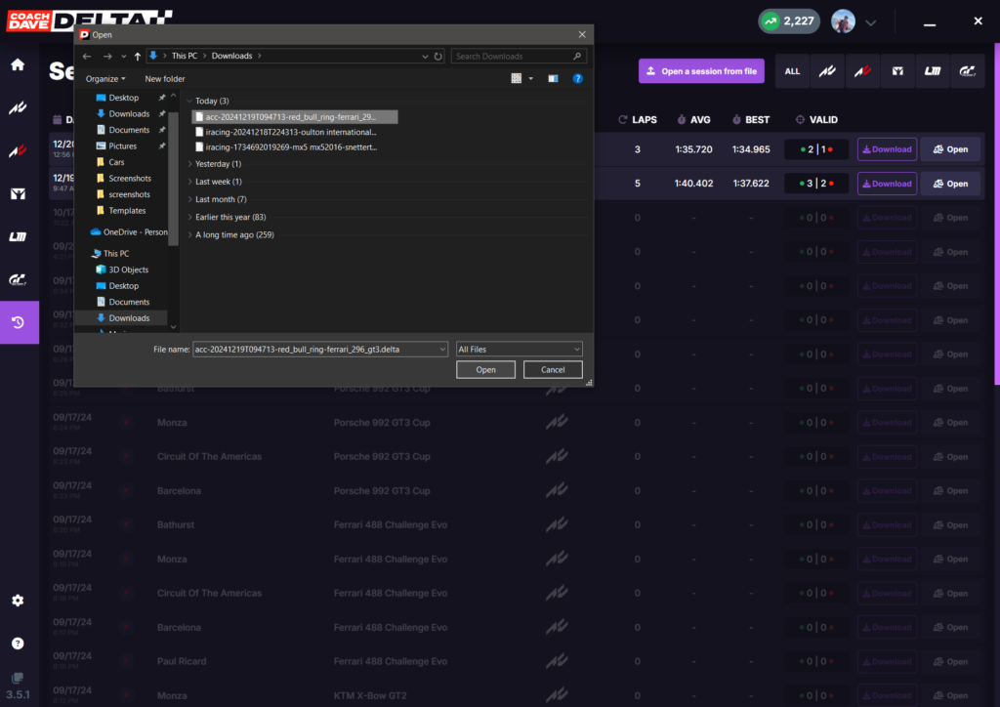Open the session with 5 laps
Viewport: 1000px width, 707px height.
pos(950,184)
